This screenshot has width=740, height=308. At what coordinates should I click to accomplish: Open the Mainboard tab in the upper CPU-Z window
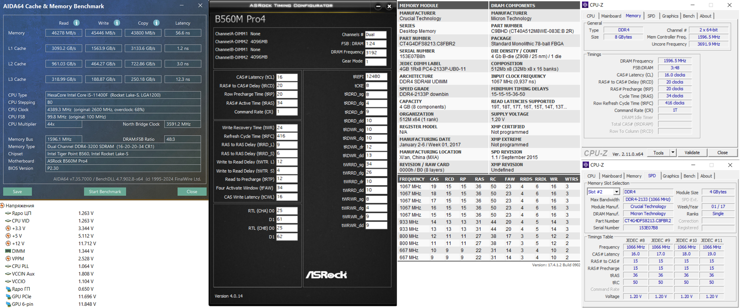pos(611,16)
